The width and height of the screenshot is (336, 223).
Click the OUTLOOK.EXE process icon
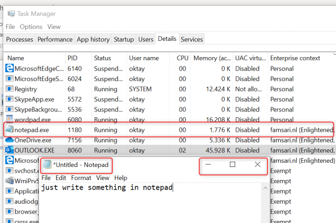(9, 150)
